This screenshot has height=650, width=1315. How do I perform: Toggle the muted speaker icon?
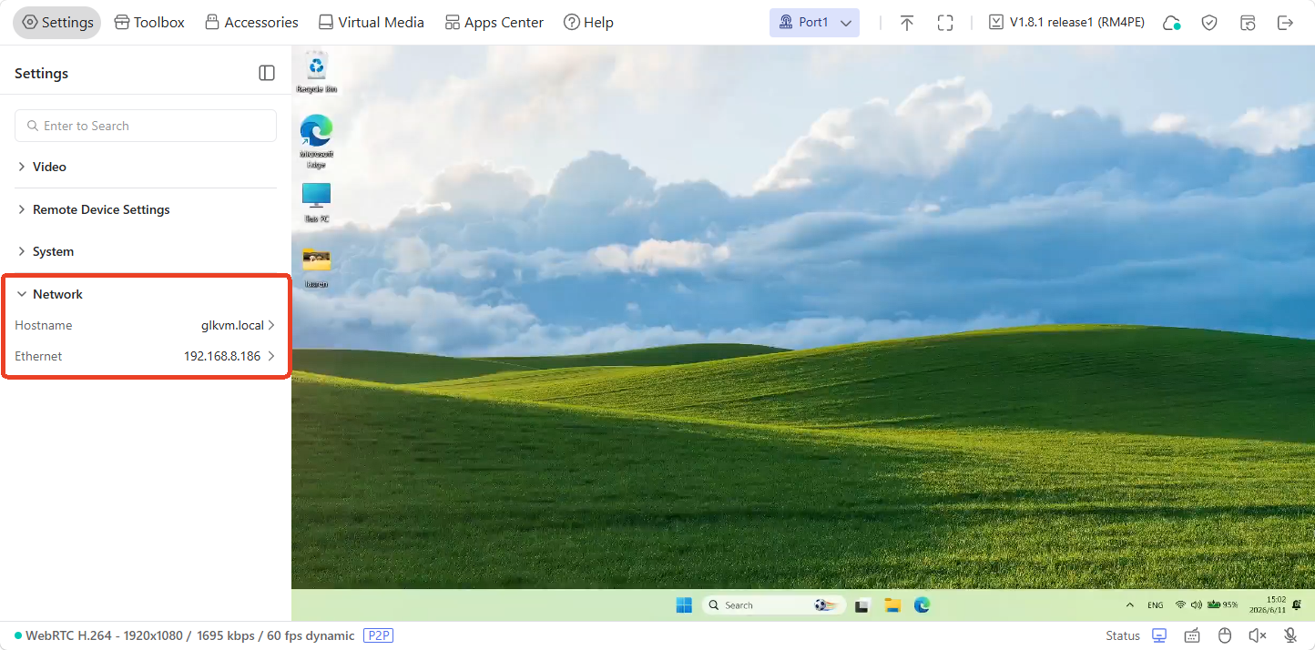(x=1258, y=635)
